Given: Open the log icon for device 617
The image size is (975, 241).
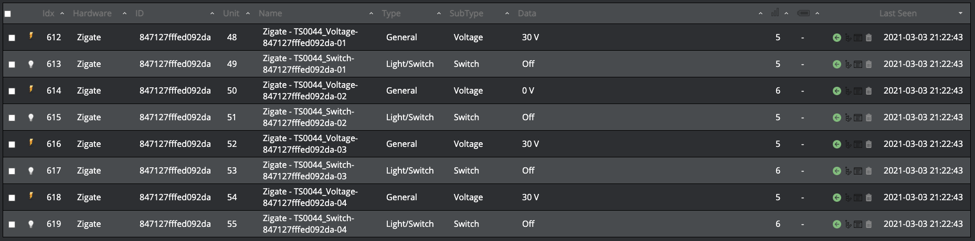Looking at the screenshot, I should pos(858,171).
